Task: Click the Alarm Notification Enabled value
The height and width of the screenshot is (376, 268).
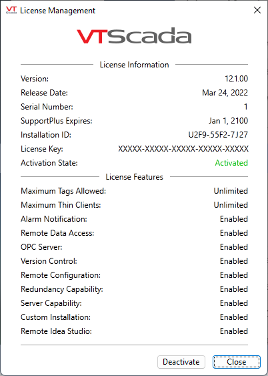Action: pos(234,219)
